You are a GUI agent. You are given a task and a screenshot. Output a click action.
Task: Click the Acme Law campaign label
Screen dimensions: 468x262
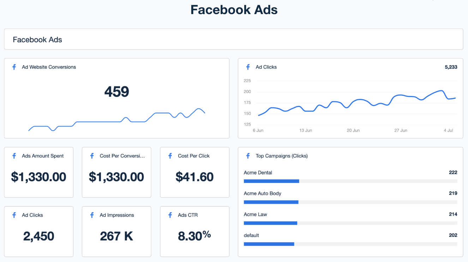(255, 214)
